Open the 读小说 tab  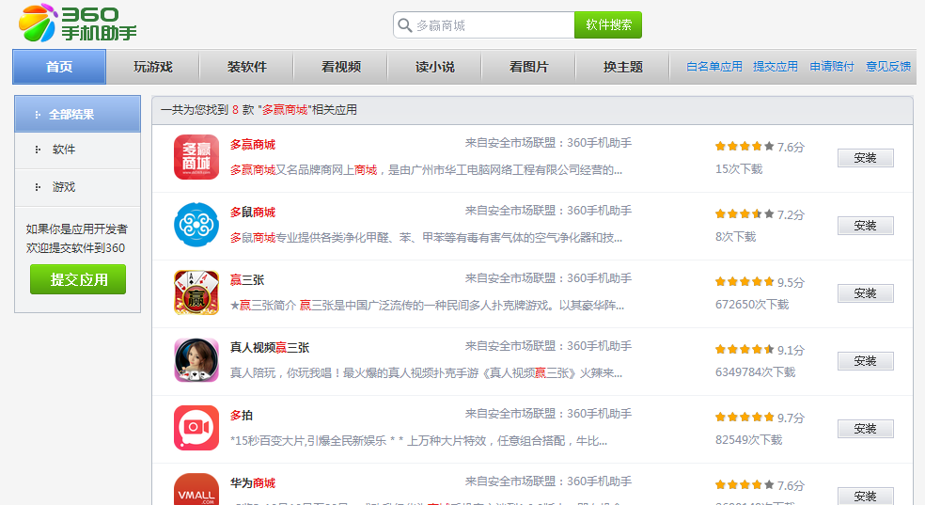click(435, 67)
